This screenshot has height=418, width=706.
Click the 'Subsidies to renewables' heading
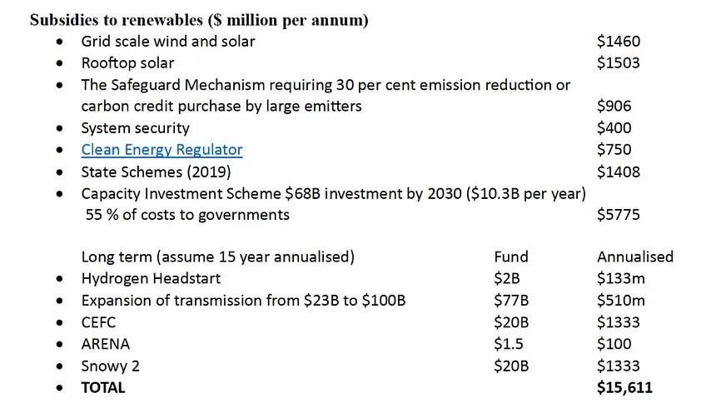199,20
